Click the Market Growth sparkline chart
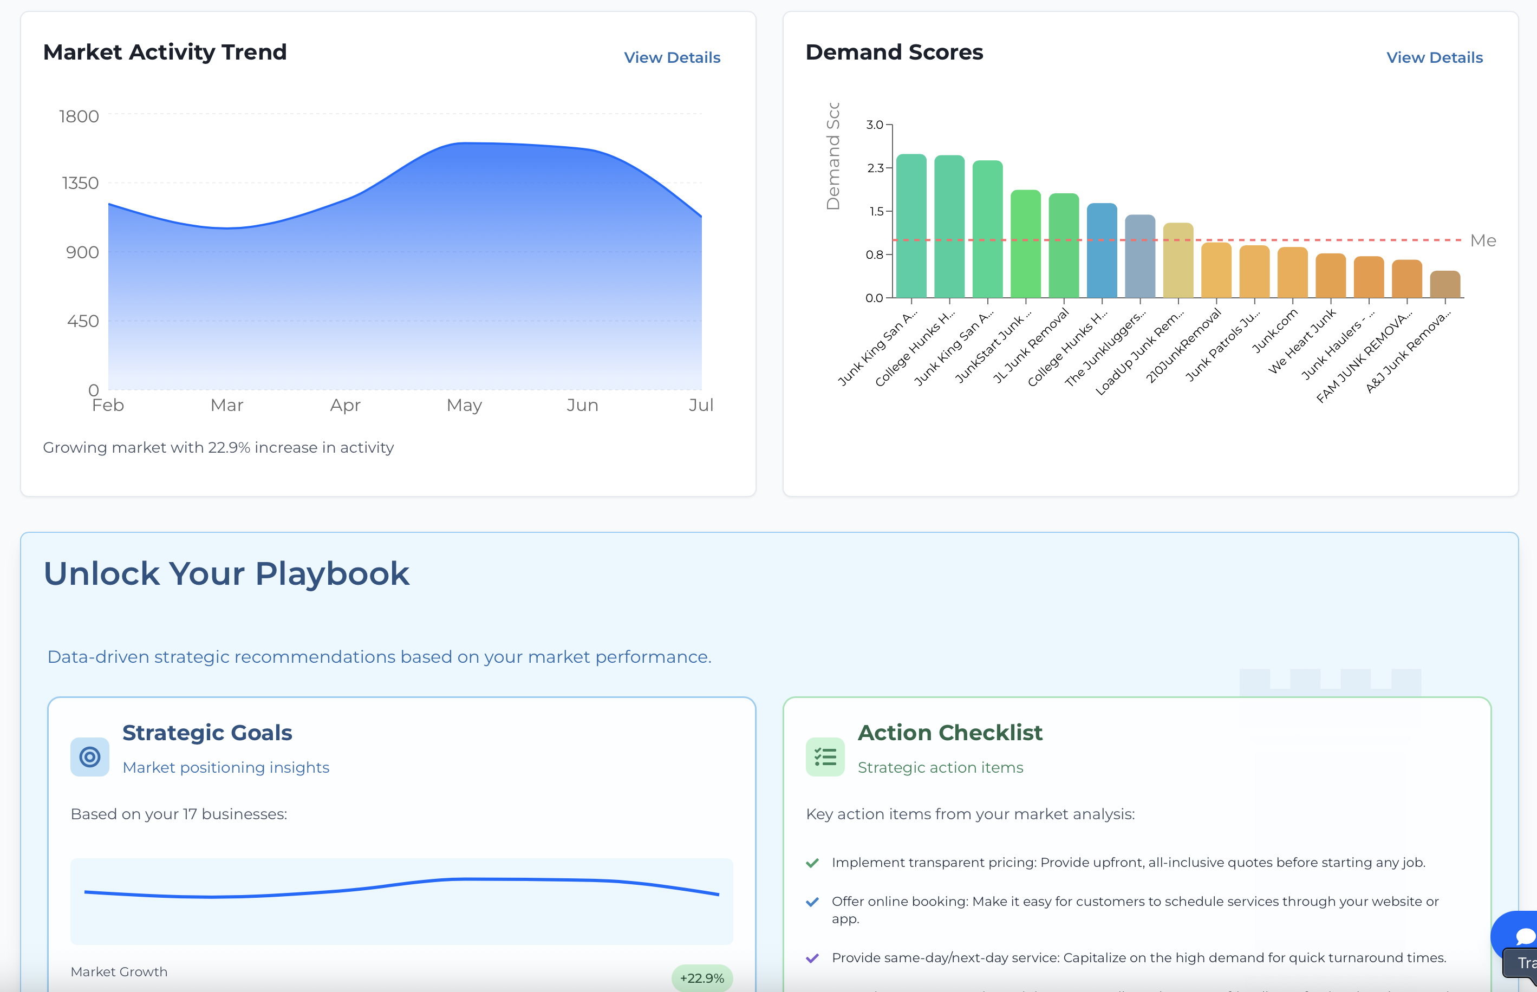The width and height of the screenshot is (1537, 992). 401,900
